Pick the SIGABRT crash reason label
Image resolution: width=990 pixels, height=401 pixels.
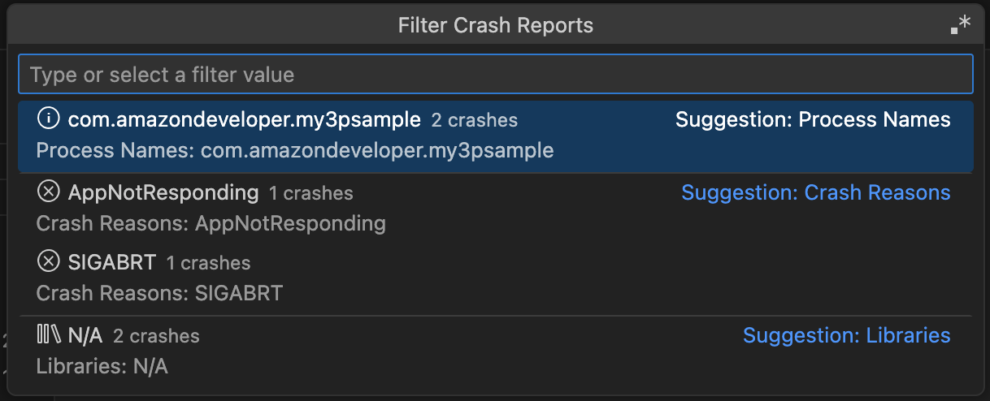coord(112,263)
